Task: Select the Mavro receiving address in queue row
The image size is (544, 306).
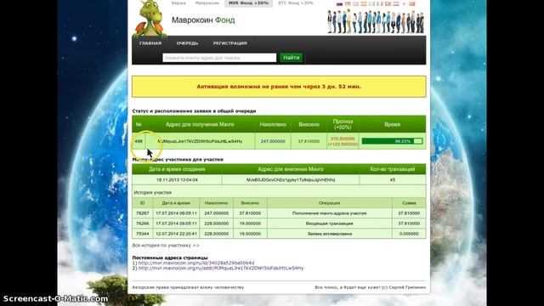Action: (x=201, y=141)
